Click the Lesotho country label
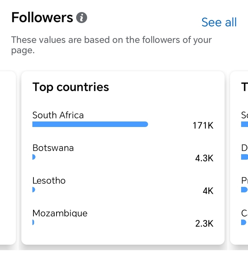248x255 pixels. point(49,181)
